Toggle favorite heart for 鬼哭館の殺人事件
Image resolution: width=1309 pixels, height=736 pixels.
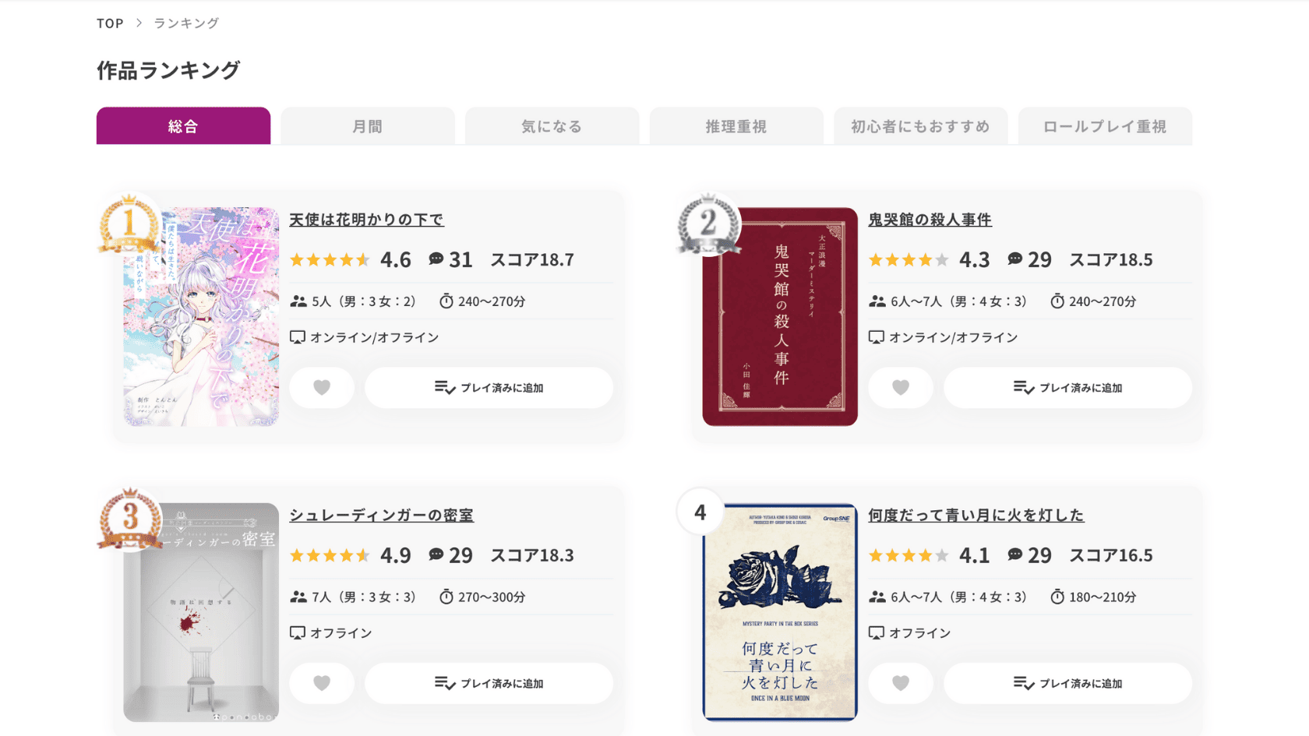[901, 387]
